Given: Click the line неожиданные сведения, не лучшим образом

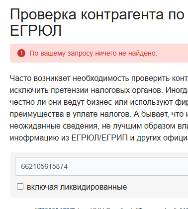Looking at the screenshot, I should click(99, 126).
